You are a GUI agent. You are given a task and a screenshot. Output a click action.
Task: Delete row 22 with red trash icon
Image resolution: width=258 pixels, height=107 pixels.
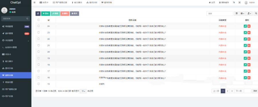249,39
